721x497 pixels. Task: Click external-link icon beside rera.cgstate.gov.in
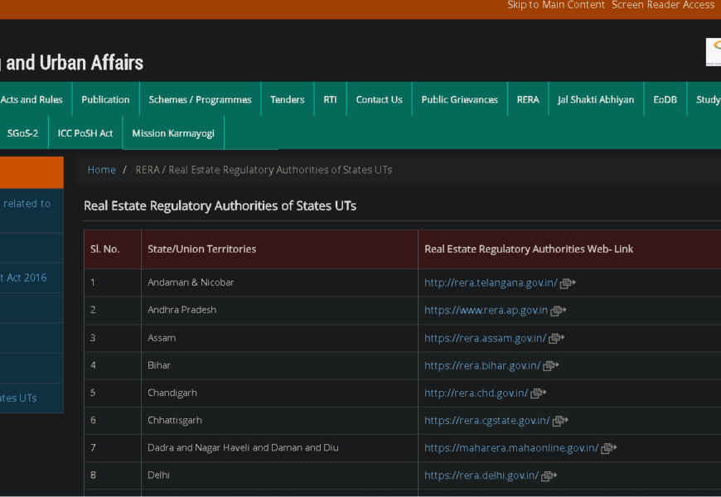pos(560,421)
